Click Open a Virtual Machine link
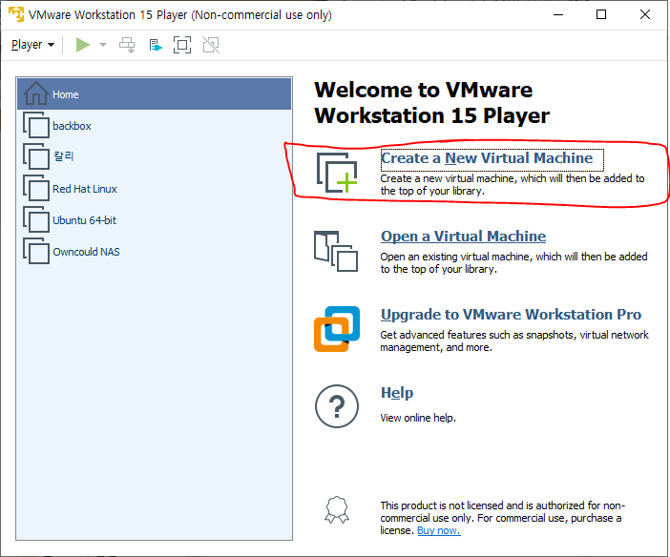Screen dimensions: 670x557 [463, 237]
